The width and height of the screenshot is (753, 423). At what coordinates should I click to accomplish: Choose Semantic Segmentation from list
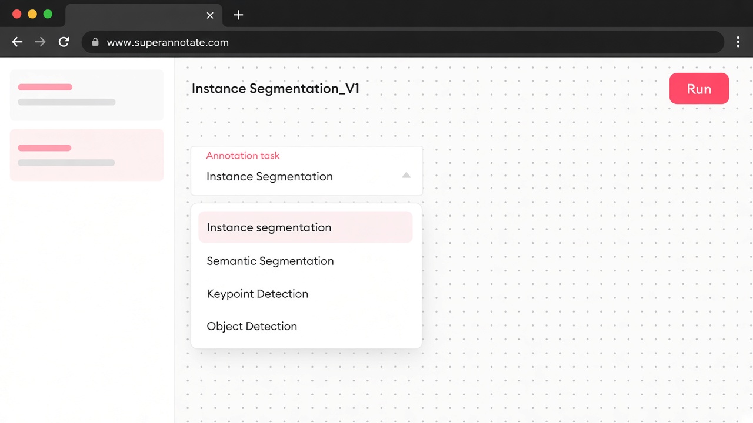tap(305, 261)
